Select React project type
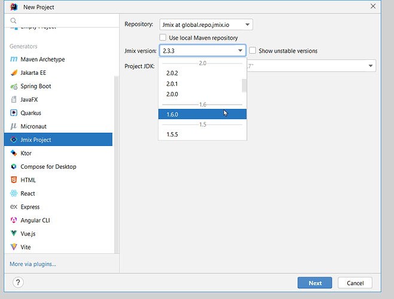 (59, 193)
